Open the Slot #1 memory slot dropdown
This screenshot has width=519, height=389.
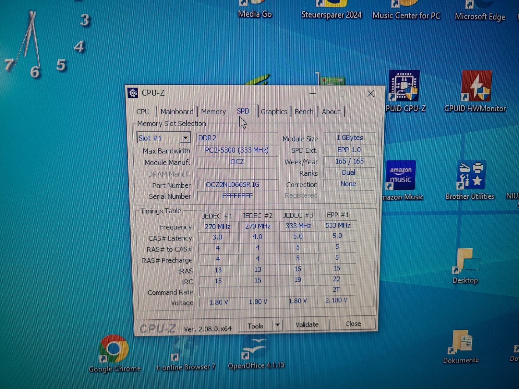coord(163,138)
